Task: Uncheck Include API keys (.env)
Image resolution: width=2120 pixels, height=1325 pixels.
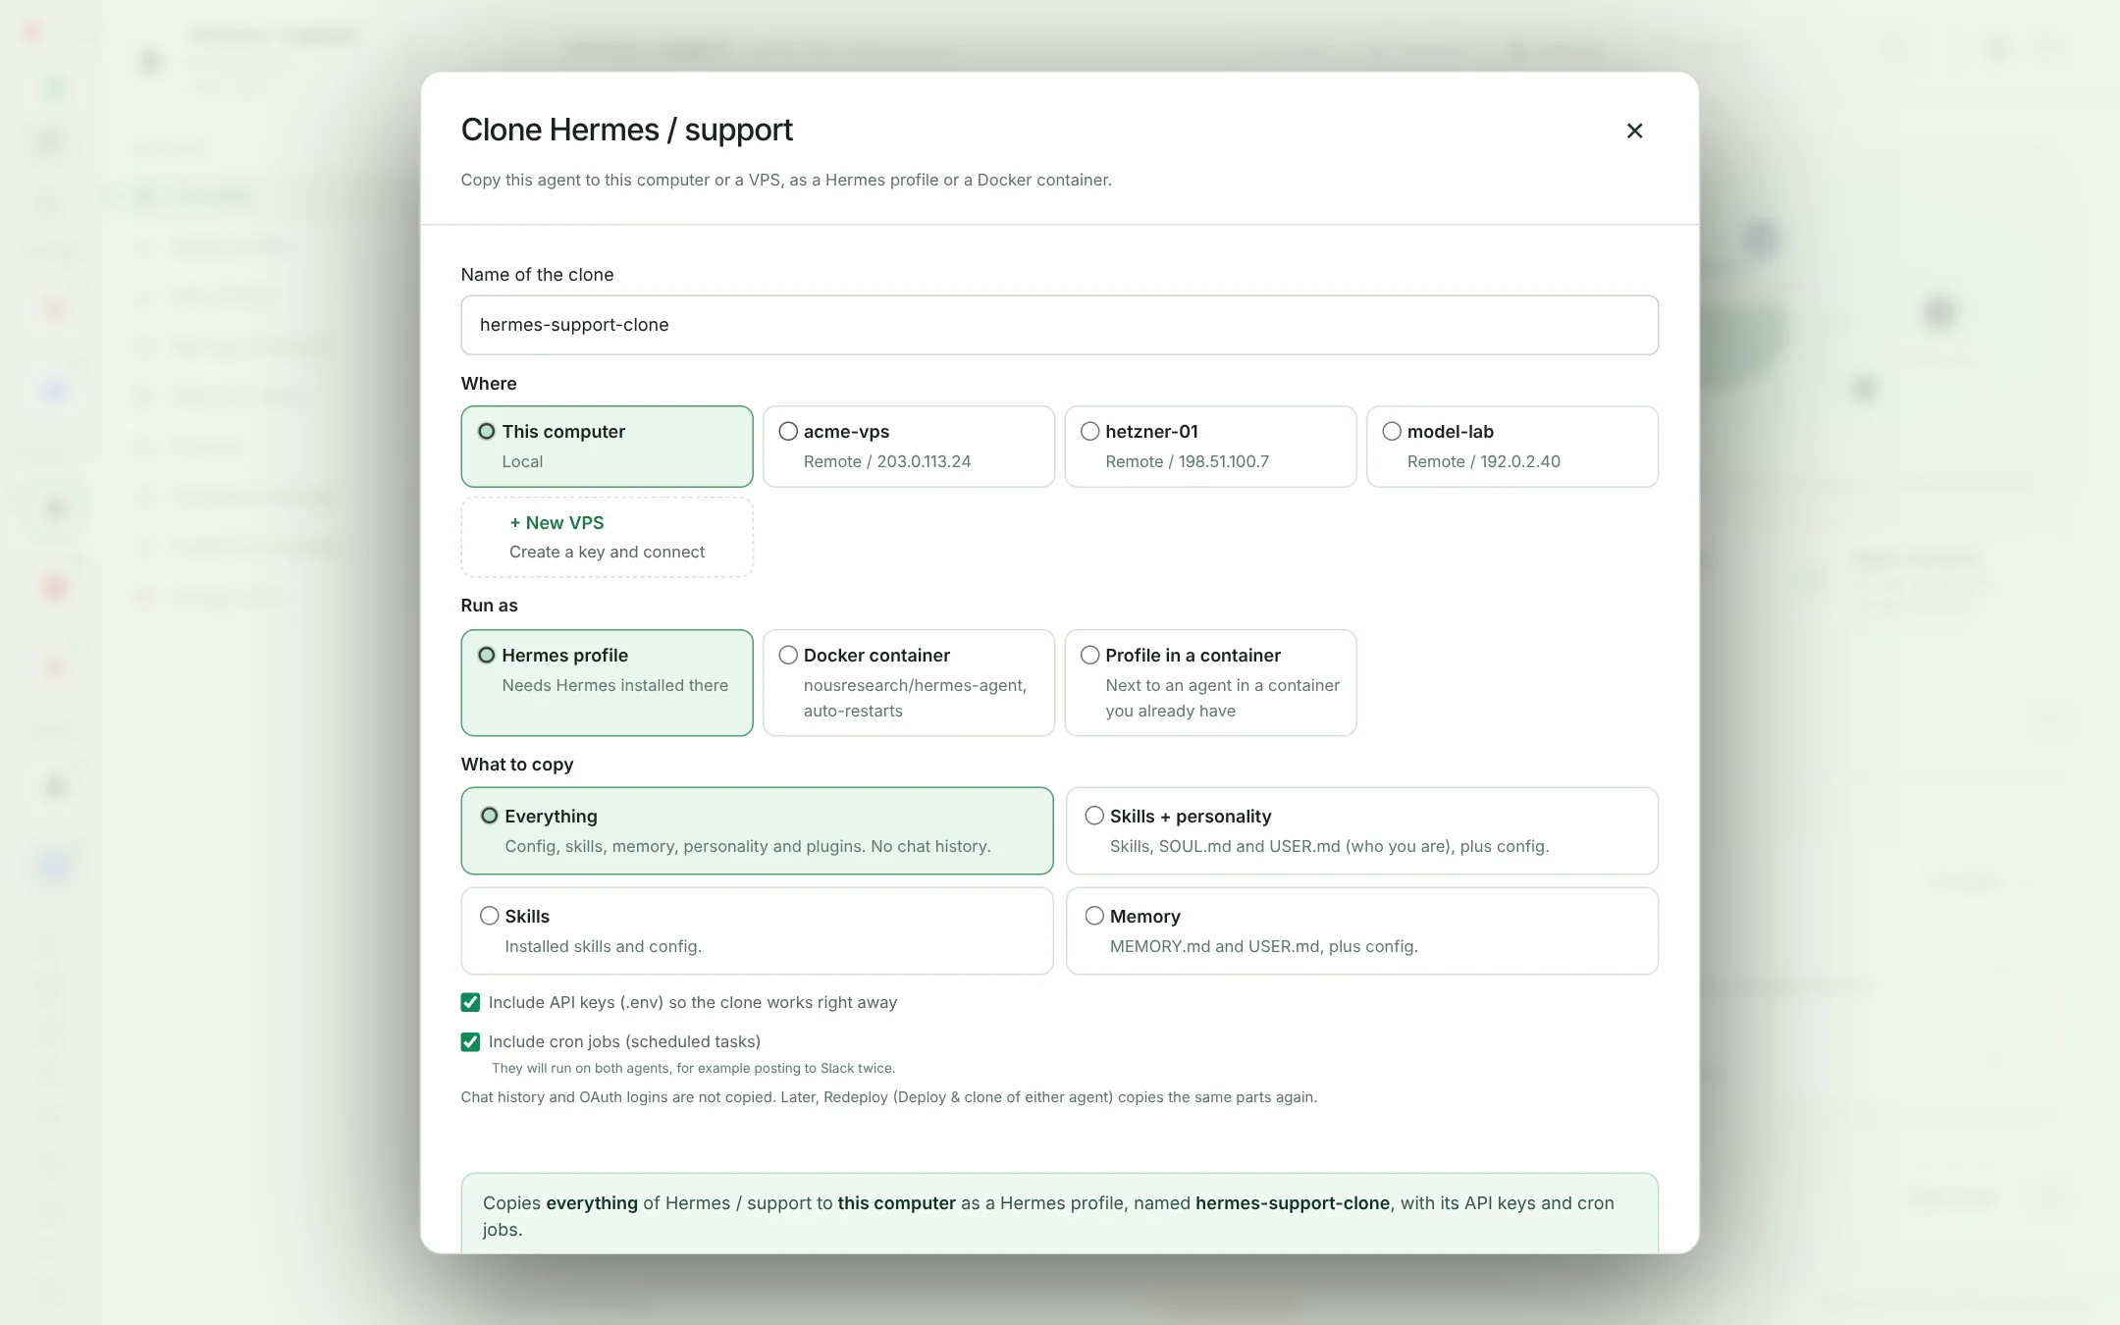Action: tap(470, 1002)
